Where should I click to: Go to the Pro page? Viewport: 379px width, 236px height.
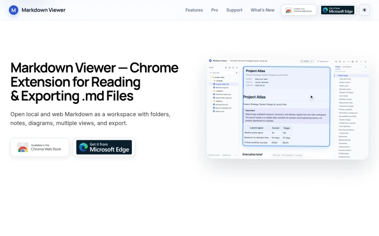215,10
